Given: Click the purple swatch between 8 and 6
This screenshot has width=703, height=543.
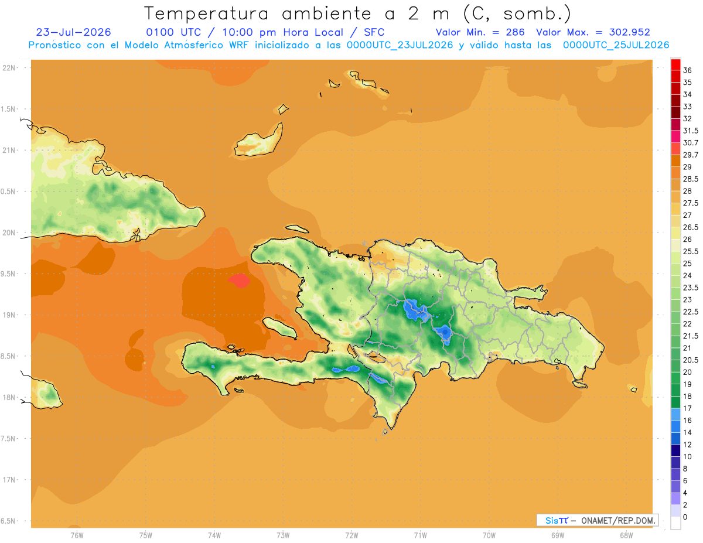Looking at the screenshot, I should [675, 474].
